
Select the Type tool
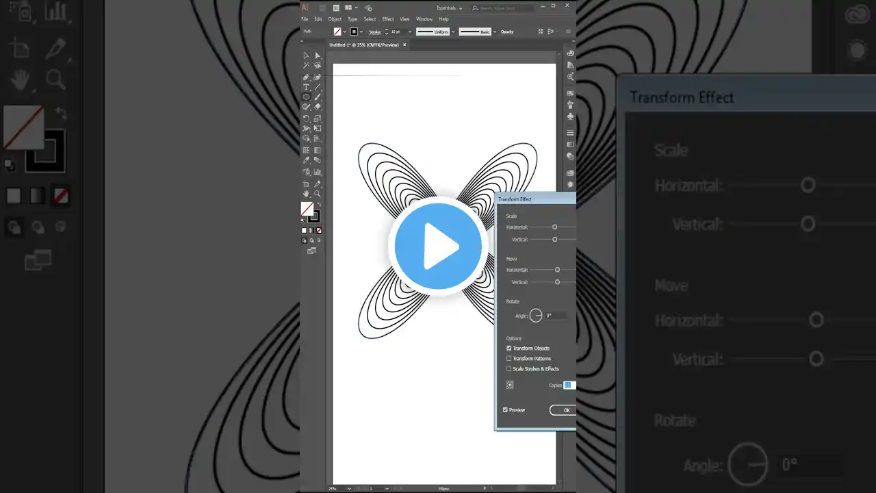pyautogui.click(x=306, y=87)
